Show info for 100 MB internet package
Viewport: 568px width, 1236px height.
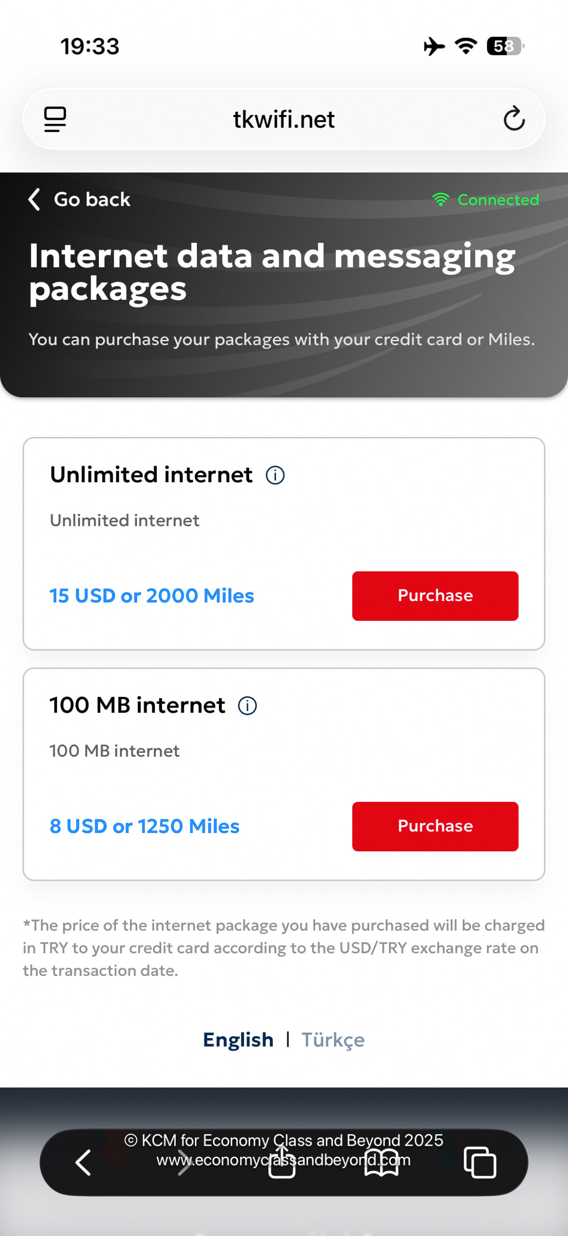click(248, 706)
